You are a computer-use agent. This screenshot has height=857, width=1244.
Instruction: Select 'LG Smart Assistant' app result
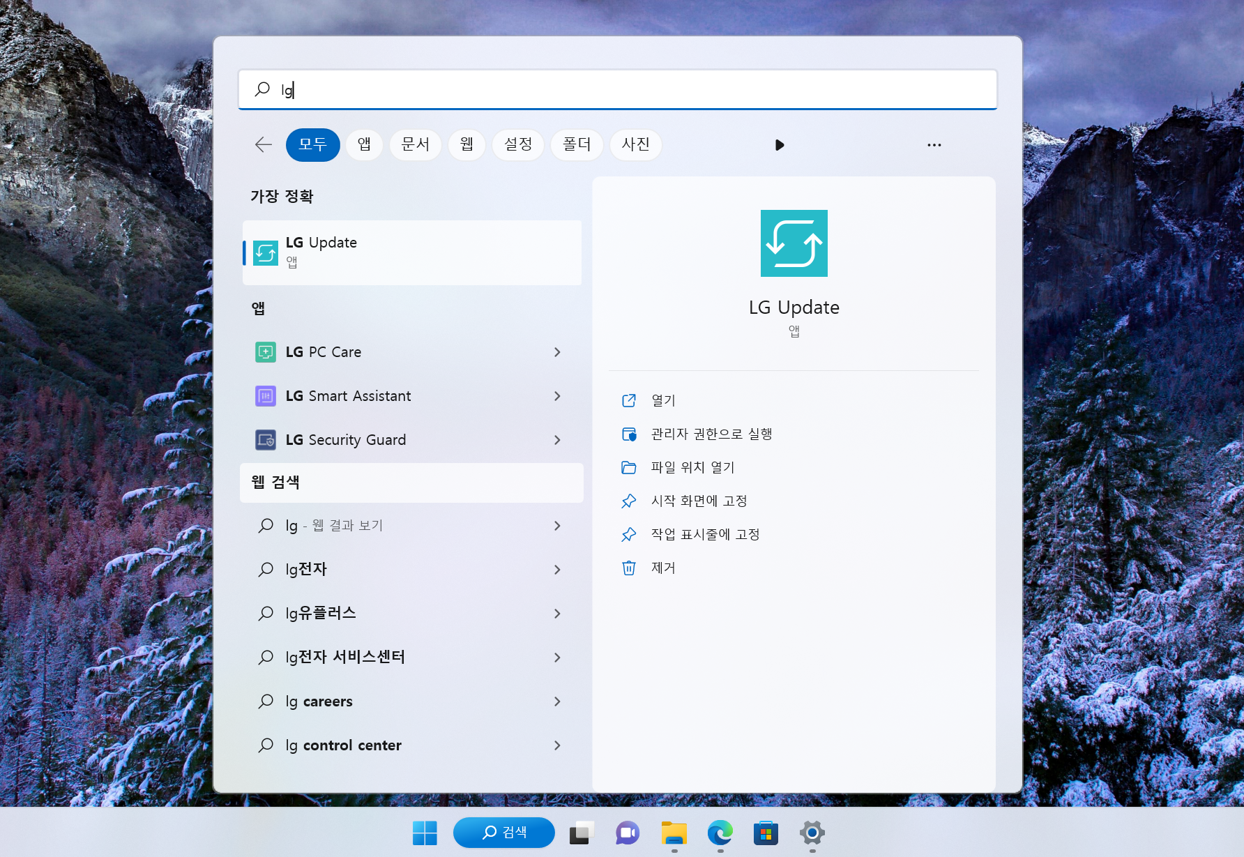point(411,396)
